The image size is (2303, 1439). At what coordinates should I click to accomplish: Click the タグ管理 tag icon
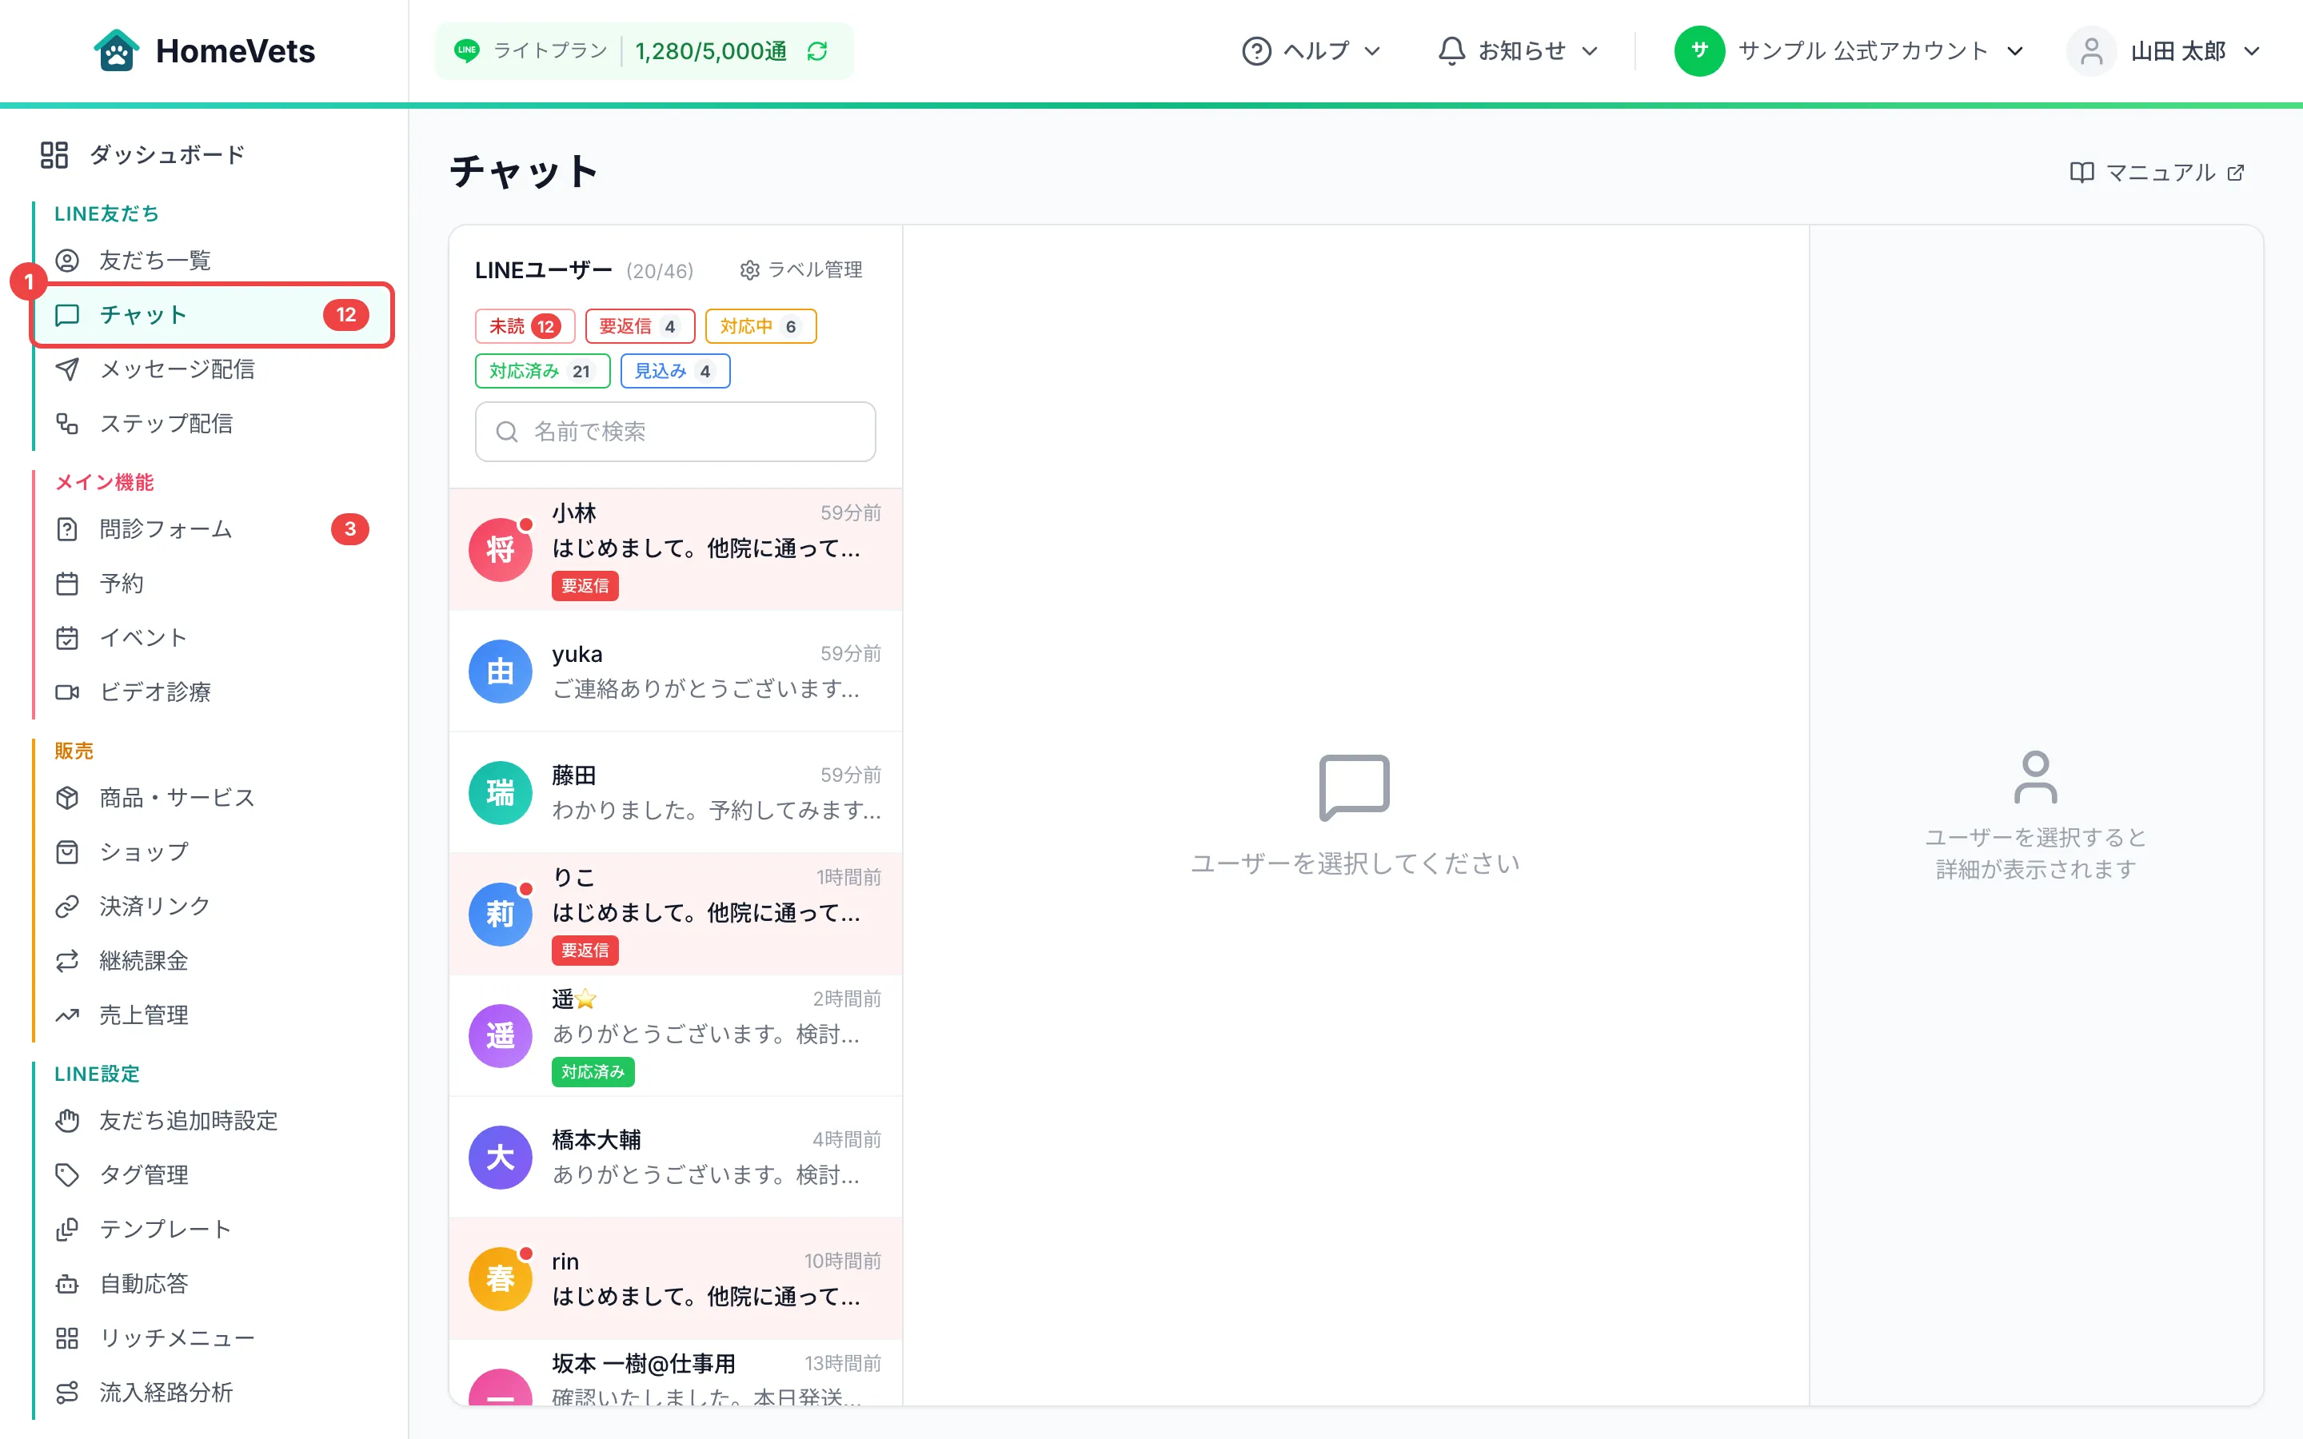[66, 1175]
